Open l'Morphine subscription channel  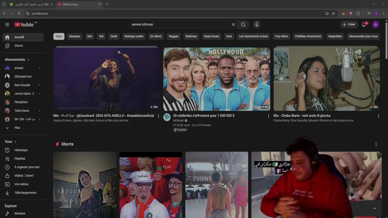tap(23, 102)
